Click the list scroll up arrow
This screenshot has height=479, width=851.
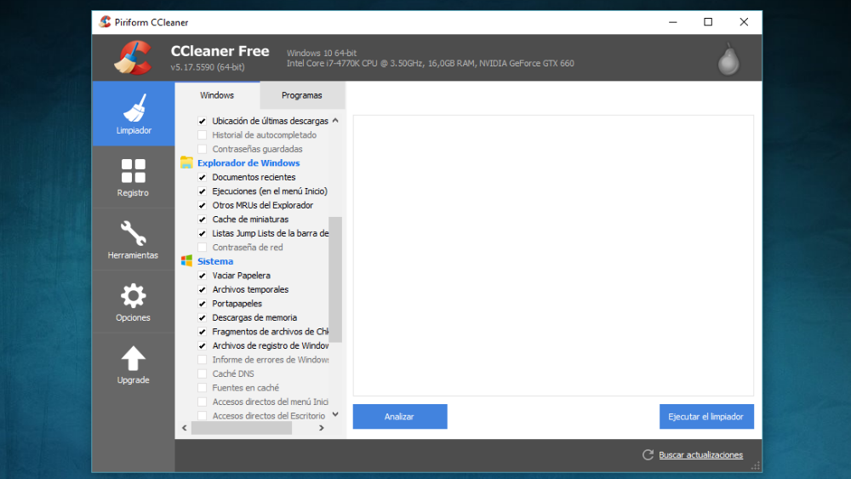tap(335, 121)
